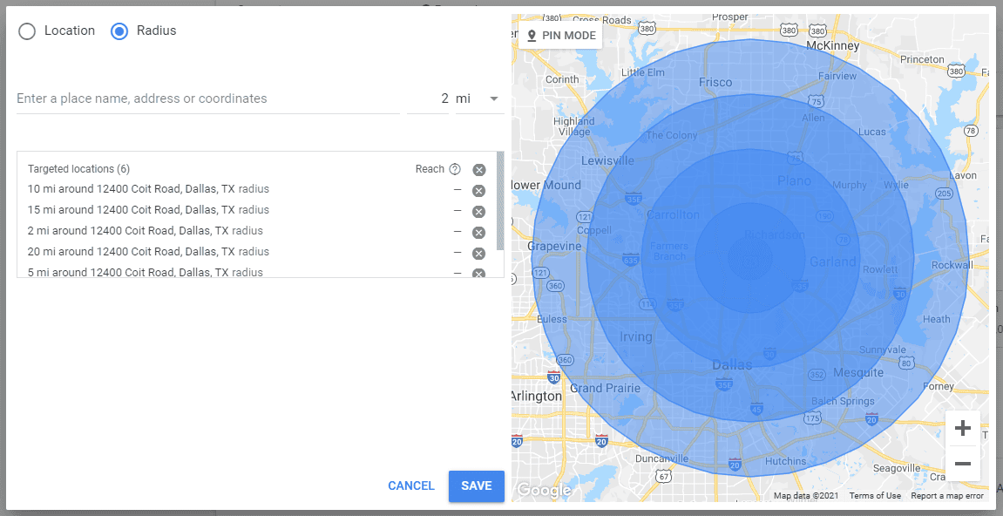The height and width of the screenshot is (516, 1003).
Task: Click the Grapevine label on the map
Action: 554,246
